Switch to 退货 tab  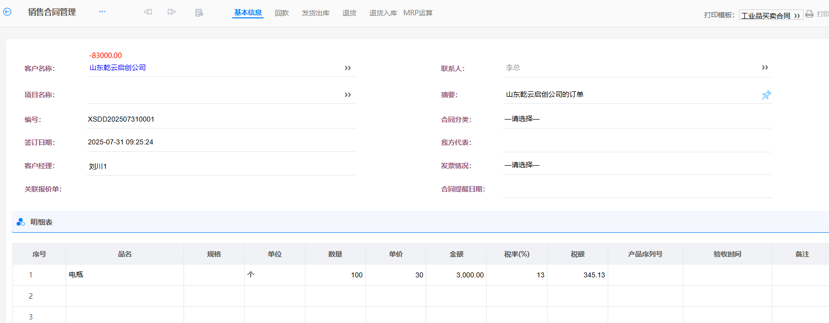pyautogui.click(x=350, y=13)
